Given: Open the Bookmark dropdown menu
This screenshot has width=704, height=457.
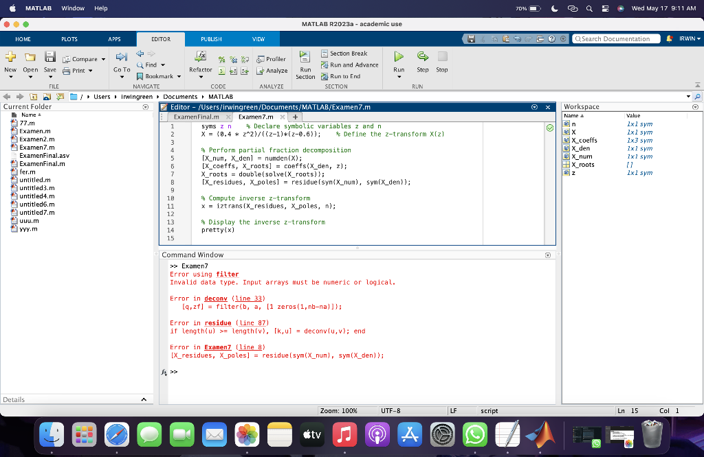Looking at the screenshot, I should tap(179, 76).
